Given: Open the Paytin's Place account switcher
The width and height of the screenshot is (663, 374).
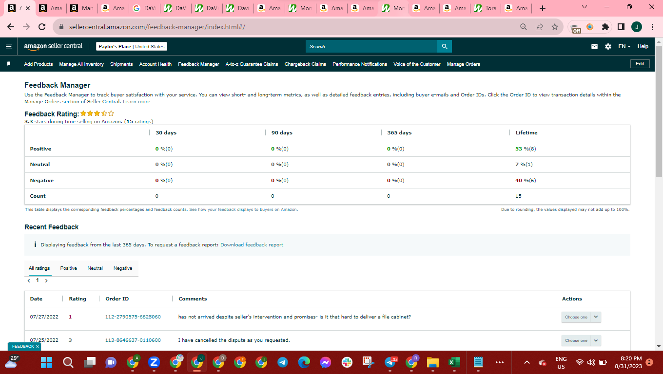Looking at the screenshot, I should 132,46.
